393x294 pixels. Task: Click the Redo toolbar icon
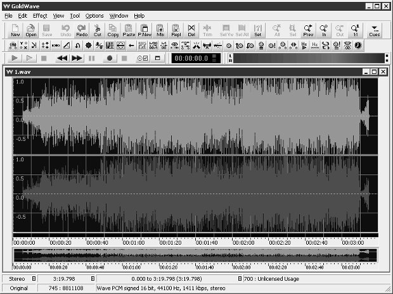coord(82,30)
